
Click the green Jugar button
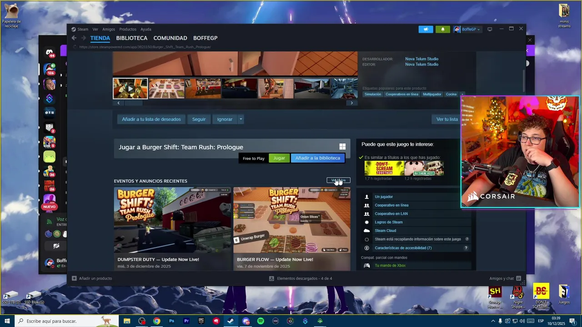pyautogui.click(x=279, y=158)
